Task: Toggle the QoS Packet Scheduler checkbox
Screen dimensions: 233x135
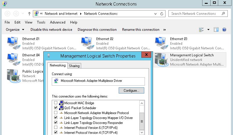Action: coord(56,107)
